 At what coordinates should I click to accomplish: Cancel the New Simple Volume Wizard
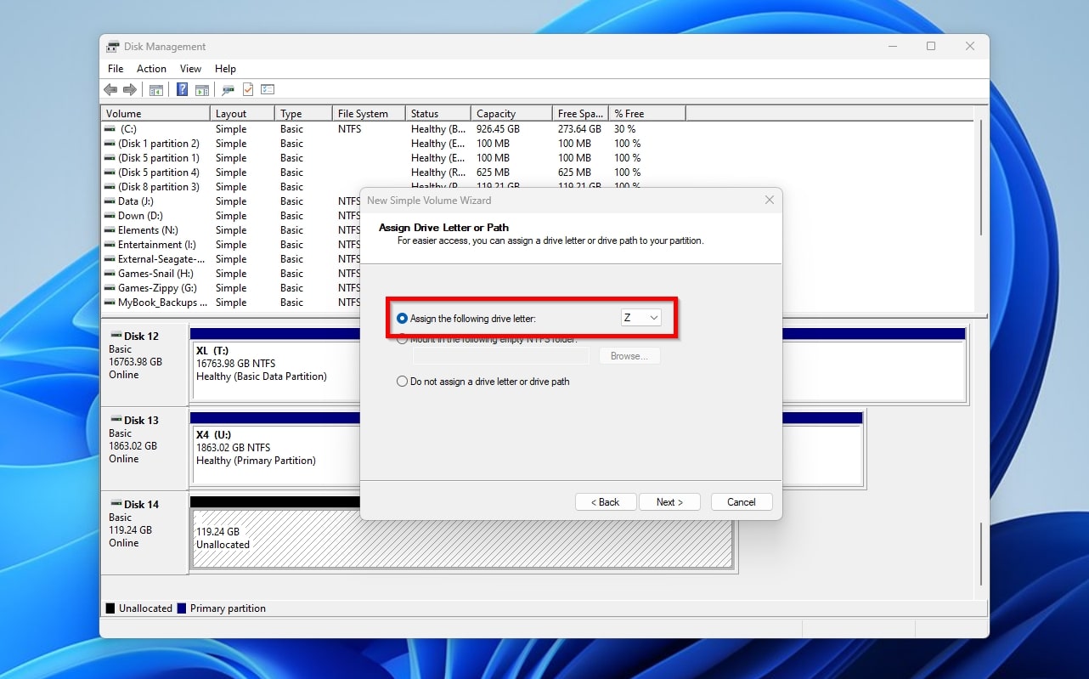(742, 502)
